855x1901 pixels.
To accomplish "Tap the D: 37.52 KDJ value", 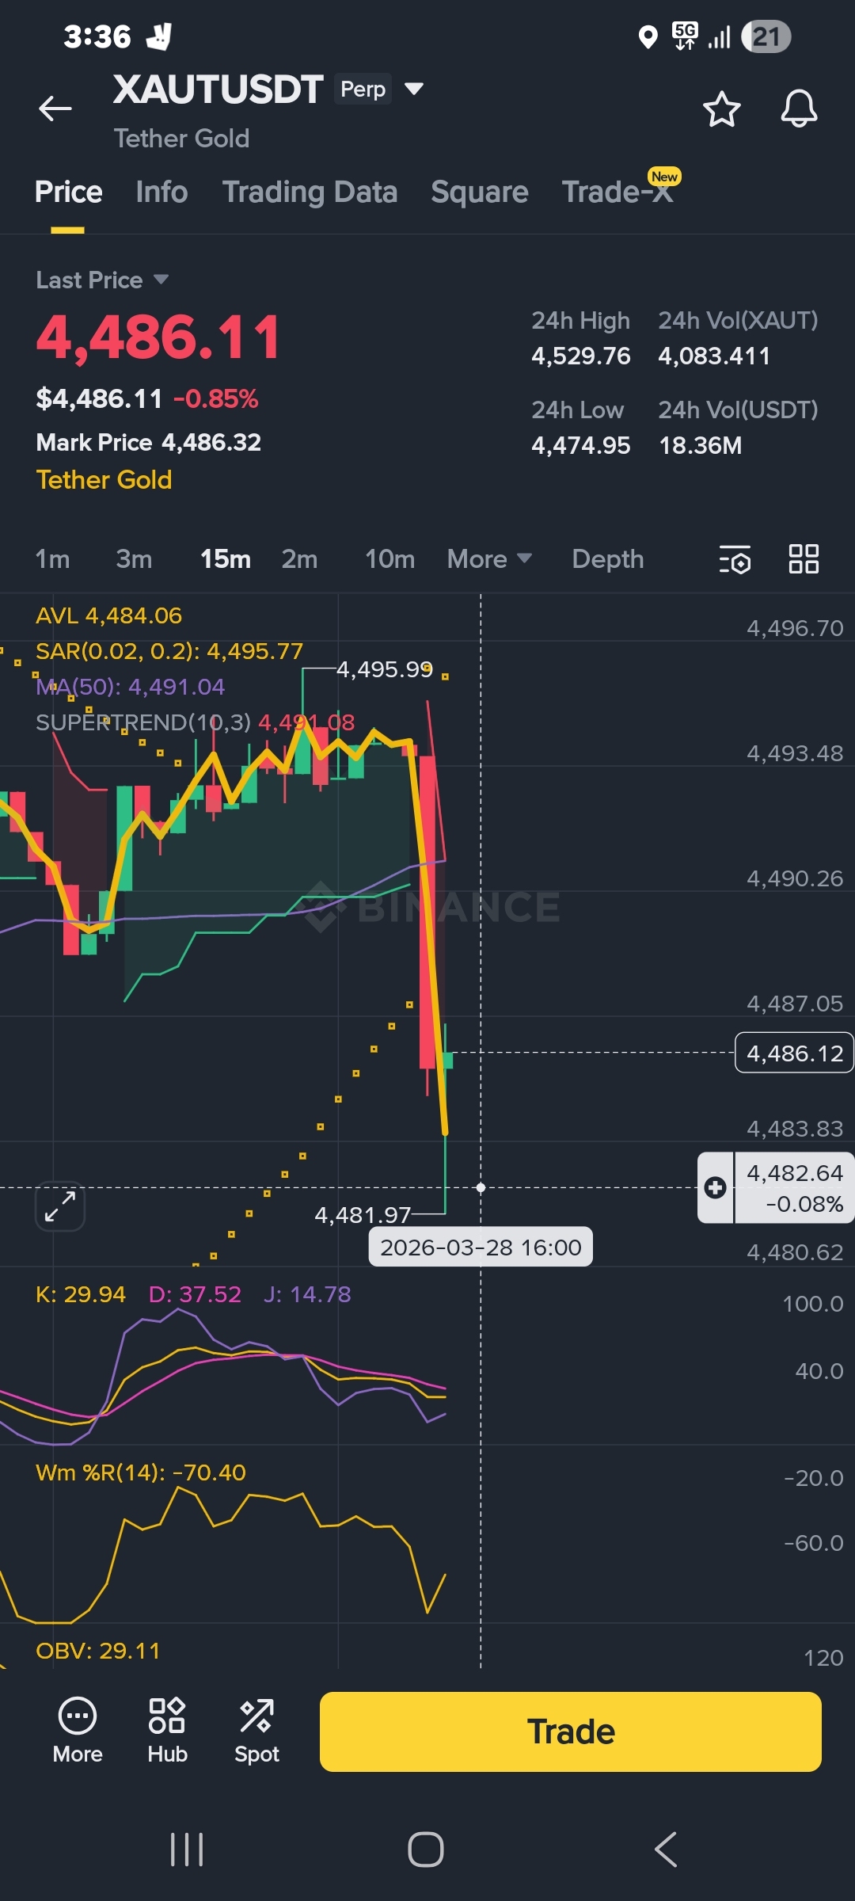I will [195, 1294].
